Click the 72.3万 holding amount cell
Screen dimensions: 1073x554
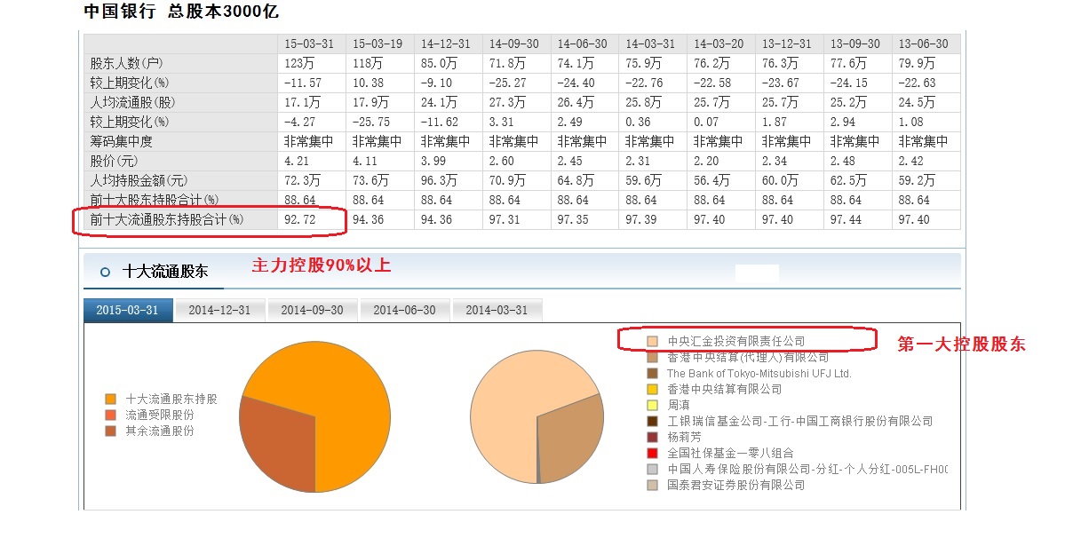302,180
